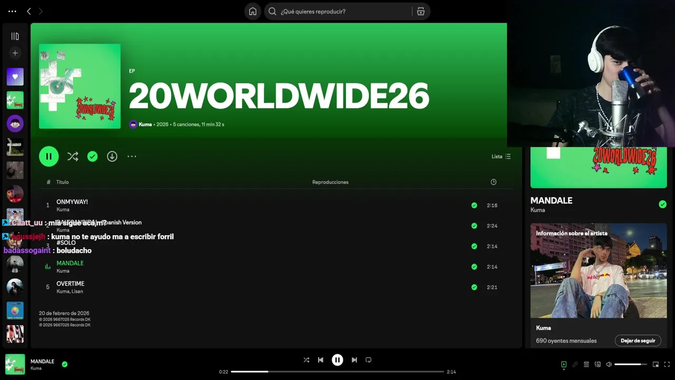675x380 pixels.
Task: Click 'Dejar de seguir' button
Action: click(638, 340)
